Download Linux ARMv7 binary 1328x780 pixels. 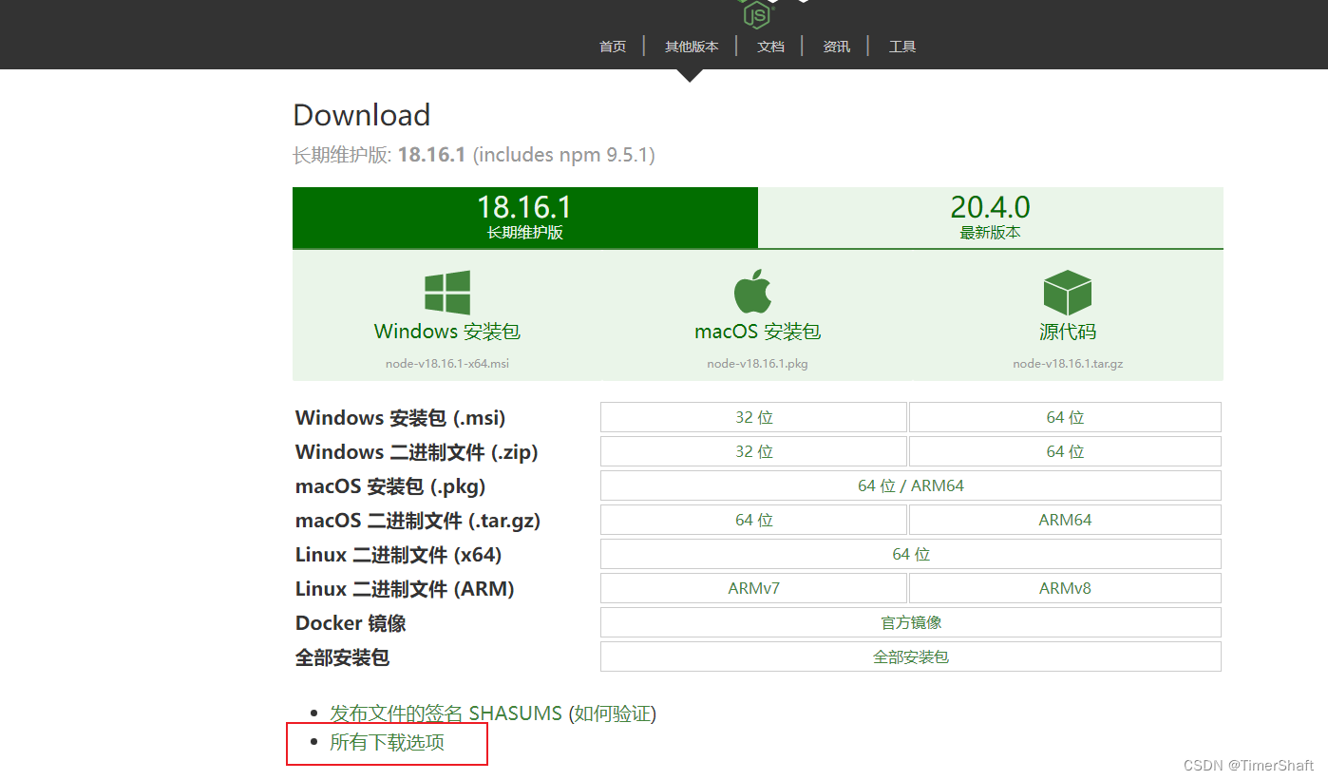(x=754, y=588)
